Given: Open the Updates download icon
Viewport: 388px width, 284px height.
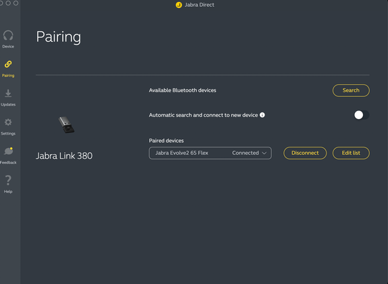Looking at the screenshot, I should [x=8, y=94].
